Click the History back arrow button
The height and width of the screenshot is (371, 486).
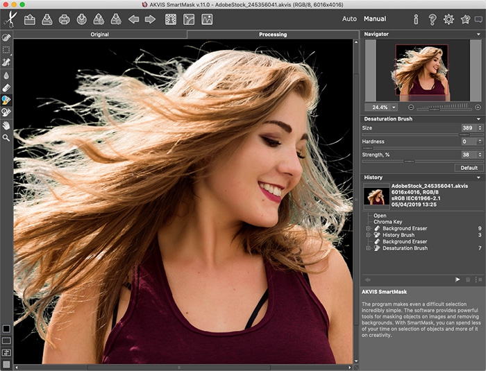[x=368, y=279]
